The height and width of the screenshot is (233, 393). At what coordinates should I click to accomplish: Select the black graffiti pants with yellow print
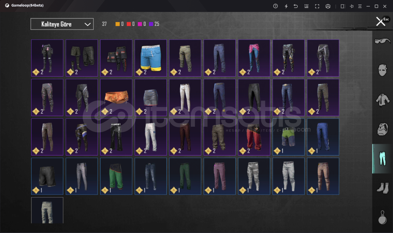(289, 58)
